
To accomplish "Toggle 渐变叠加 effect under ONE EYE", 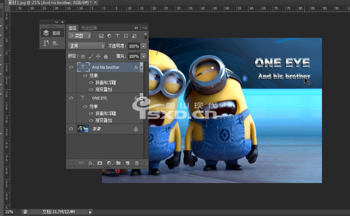I will pos(91,120).
